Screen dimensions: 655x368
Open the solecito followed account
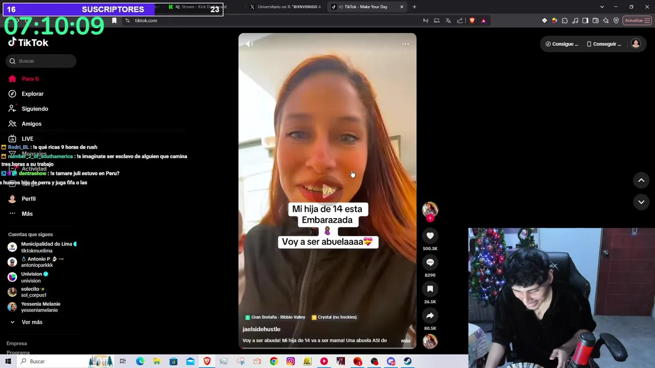[x=27, y=292]
